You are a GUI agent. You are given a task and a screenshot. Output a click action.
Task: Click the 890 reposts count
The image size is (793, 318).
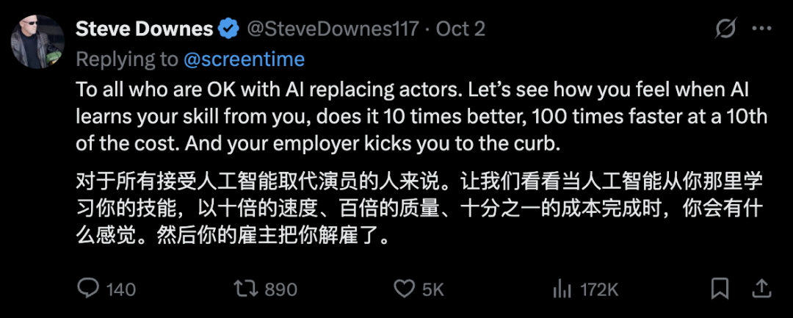pos(280,289)
